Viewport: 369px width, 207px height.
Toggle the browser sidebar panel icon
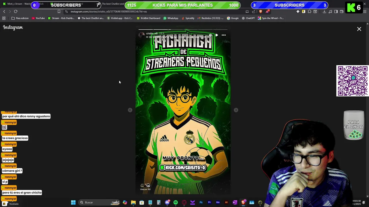click(336, 11)
